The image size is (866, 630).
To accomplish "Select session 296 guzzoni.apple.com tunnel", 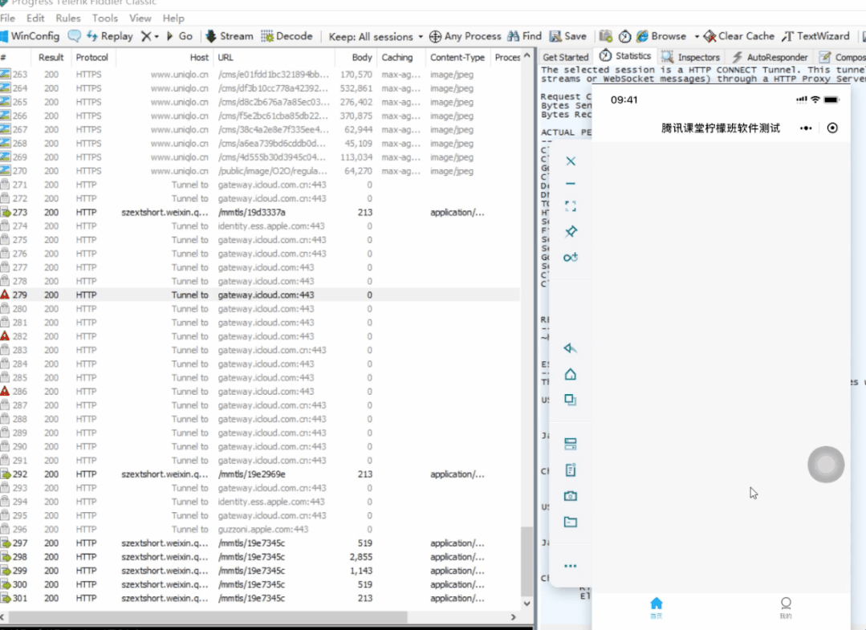I will (259, 529).
